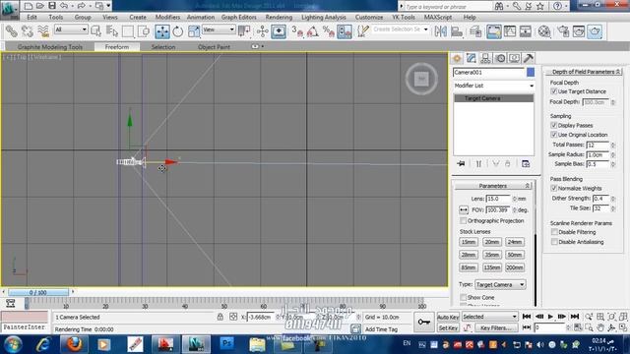This screenshot has height=354, width=630.
Task: Choose the Select and Move tool
Action: [x=162, y=31]
